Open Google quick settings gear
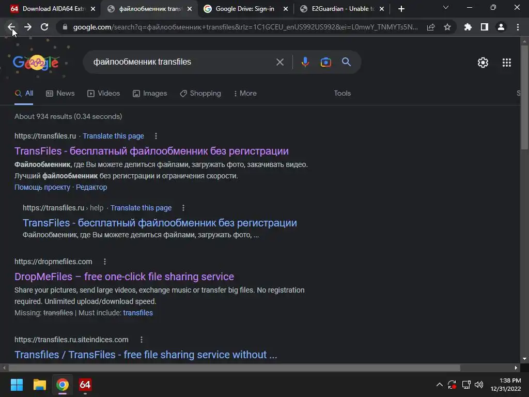 (x=483, y=63)
